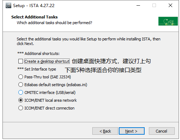The image size is (180, 140).
Task: Click the Select Additional Tasks heading
Action: [x=34, y=17]
